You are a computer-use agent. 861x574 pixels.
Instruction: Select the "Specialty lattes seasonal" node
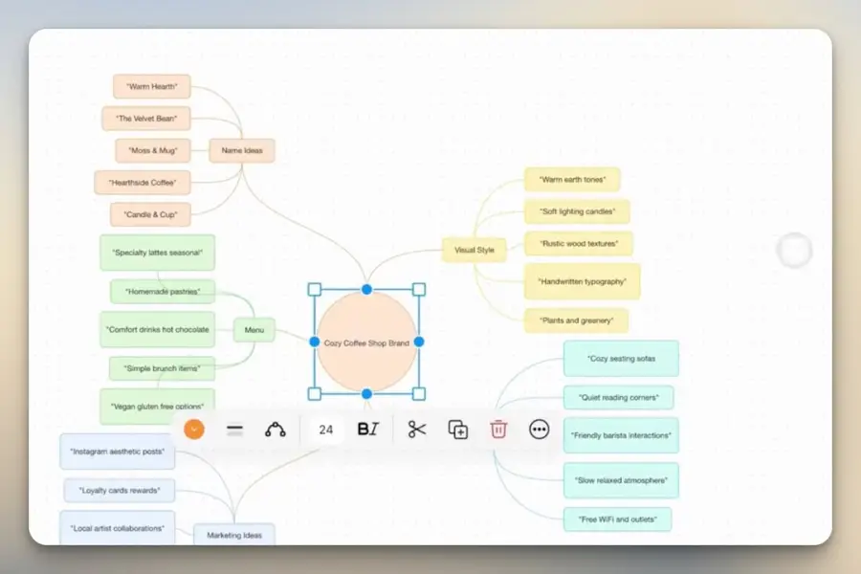point(158,253)
